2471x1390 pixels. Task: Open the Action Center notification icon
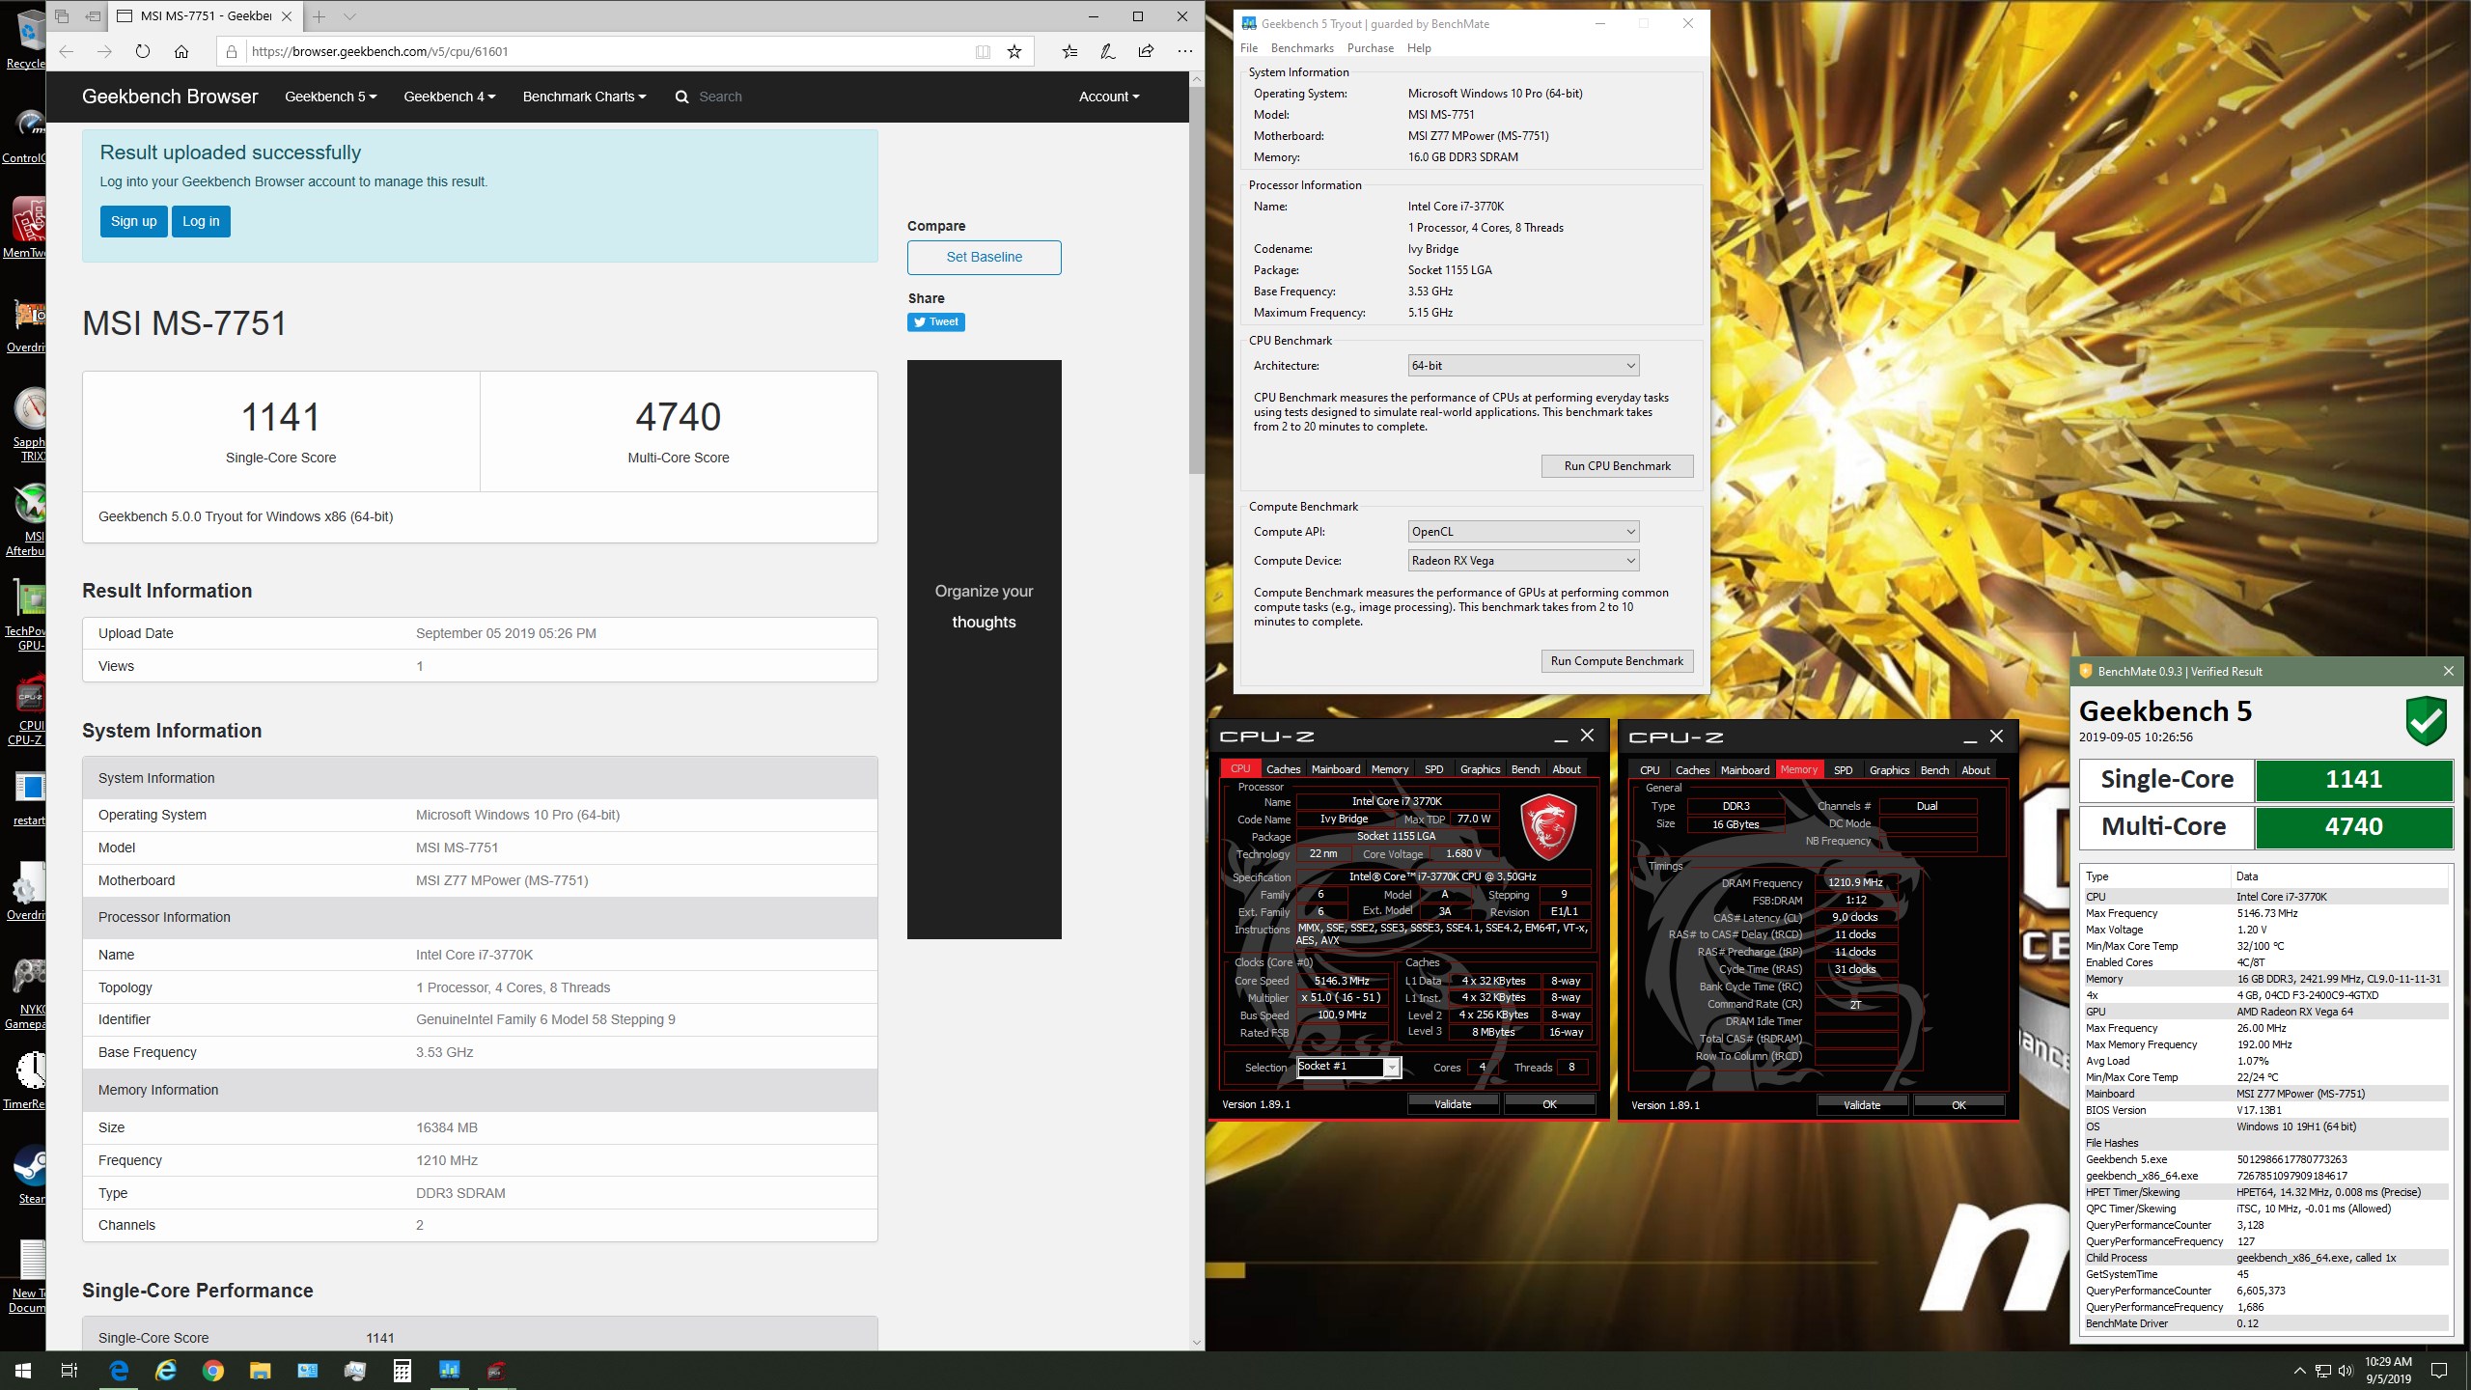(x=2439, y=1371)
